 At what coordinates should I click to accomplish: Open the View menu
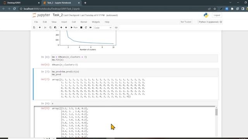[x=54, y=22]
